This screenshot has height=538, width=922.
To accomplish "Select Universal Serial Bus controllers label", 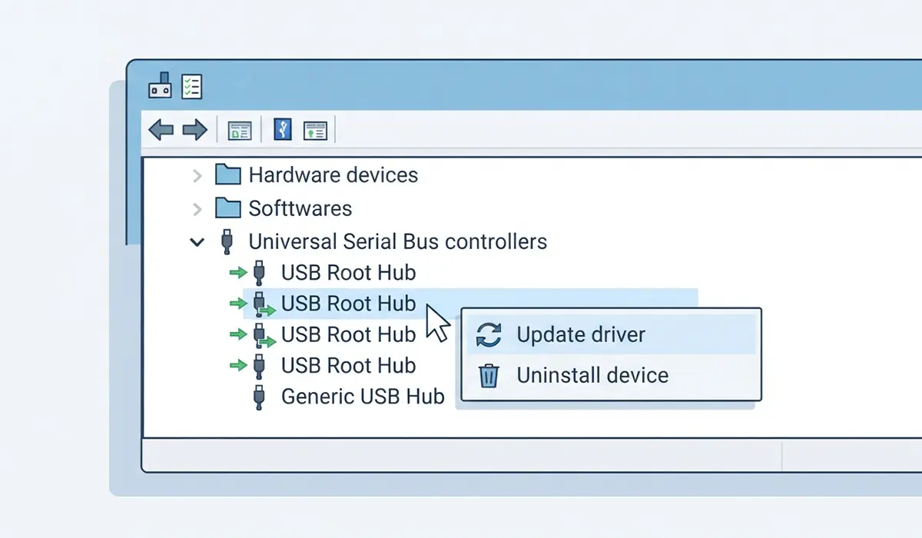I will click(x=398, y=241).
